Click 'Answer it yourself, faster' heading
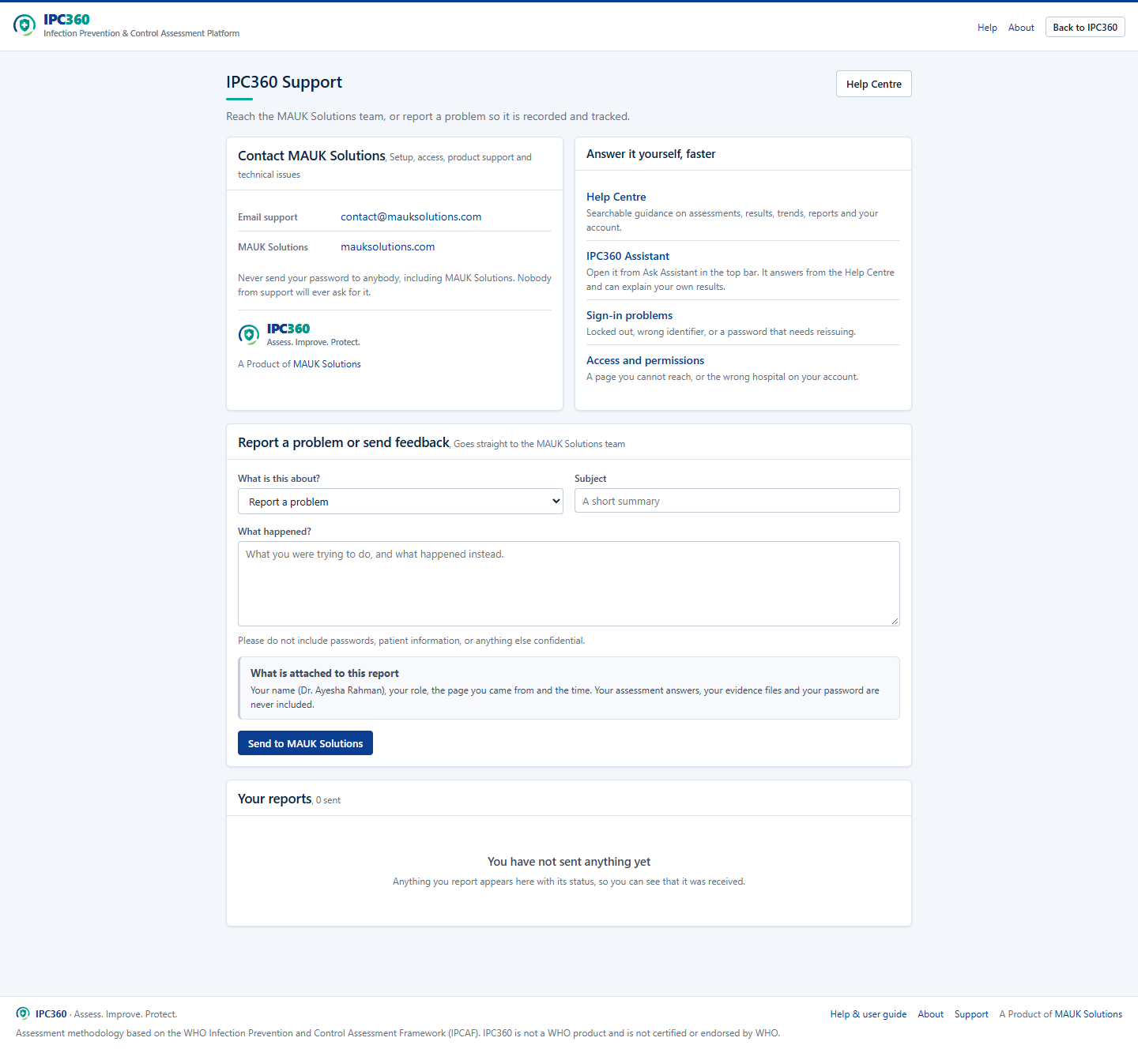The height and width of the screenshot is (1049, 1138). click(650, 154)
